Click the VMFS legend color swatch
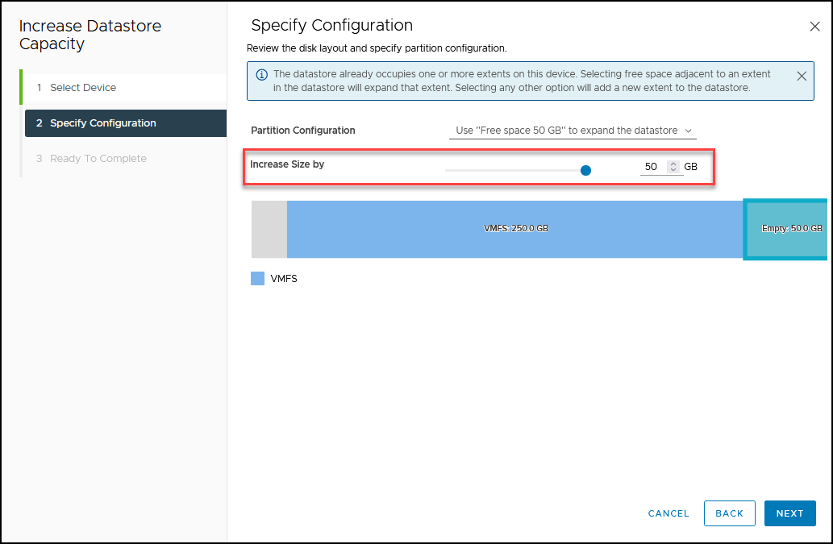Viewport: 833px width, 544px height. 258,279
